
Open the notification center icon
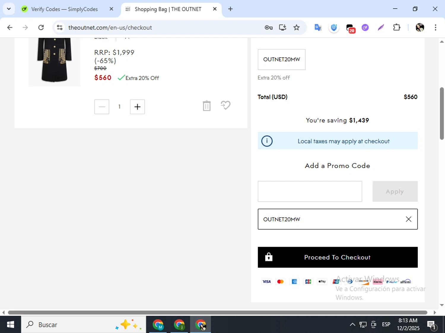point(432,325)
